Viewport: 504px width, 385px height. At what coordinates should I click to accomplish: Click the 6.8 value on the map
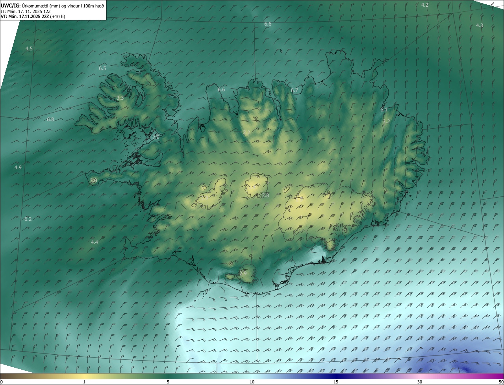click(x=50, y=119)
